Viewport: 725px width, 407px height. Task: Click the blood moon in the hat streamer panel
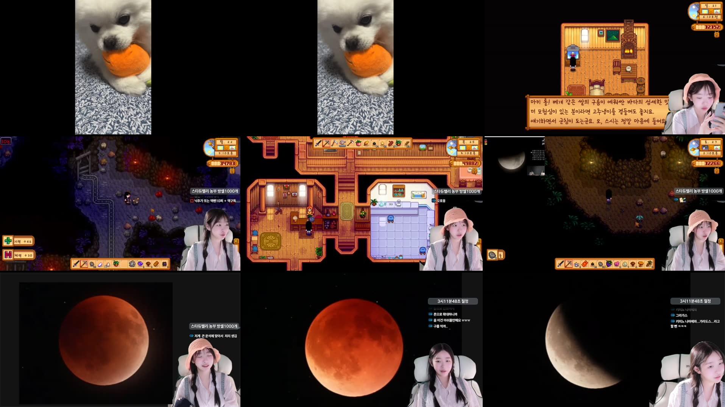pos(104,341)
